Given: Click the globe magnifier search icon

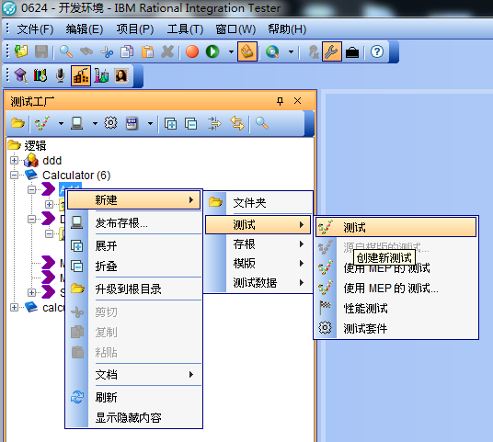Looking at the screenshot, I should [x=272, y=51].
